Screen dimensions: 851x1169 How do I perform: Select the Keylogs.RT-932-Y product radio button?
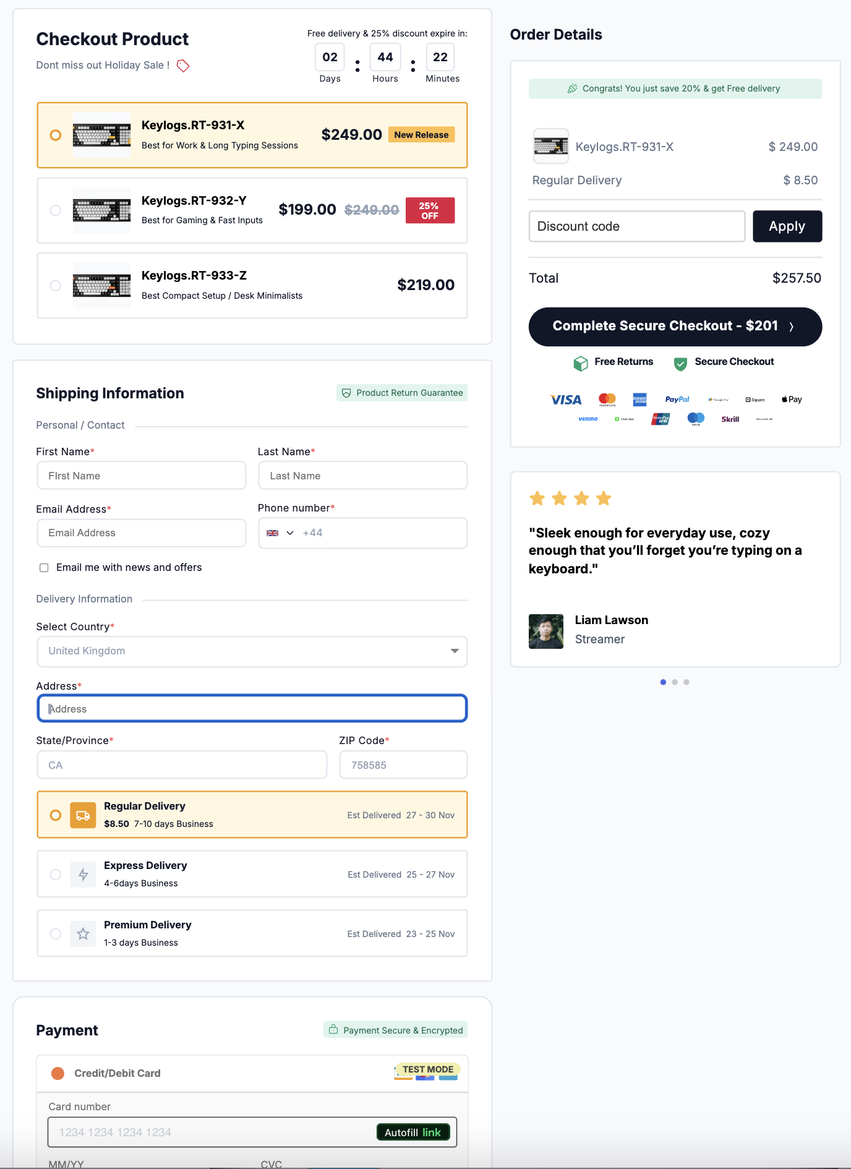56,210
